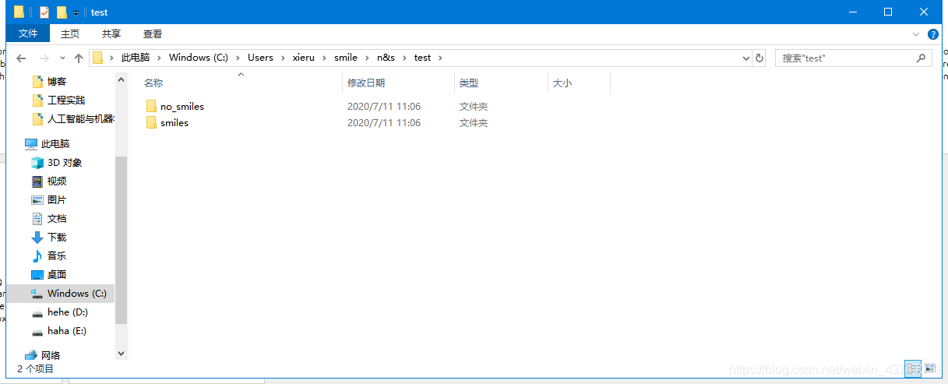Click the 文件夹 type of smiles row
The width and height of the screenshot is (948, 384).
474,122
